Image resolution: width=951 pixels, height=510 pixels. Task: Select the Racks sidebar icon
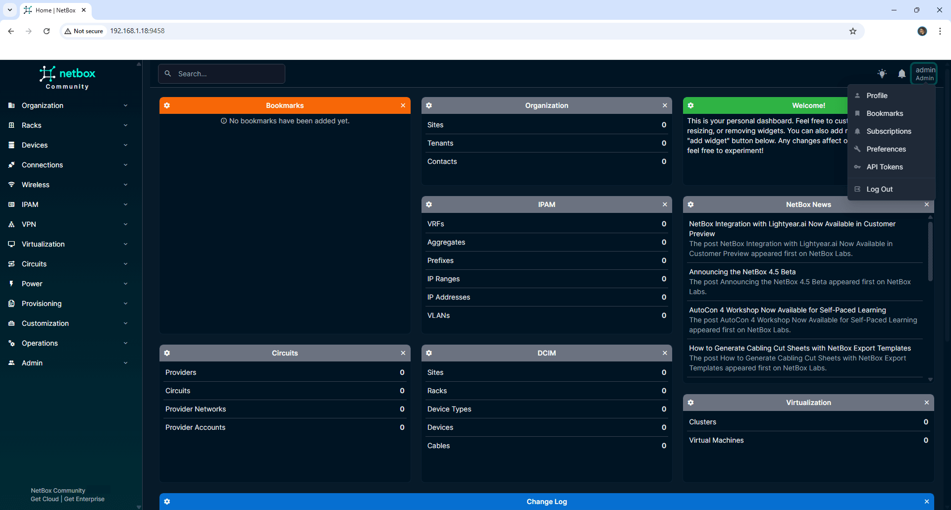11,125
